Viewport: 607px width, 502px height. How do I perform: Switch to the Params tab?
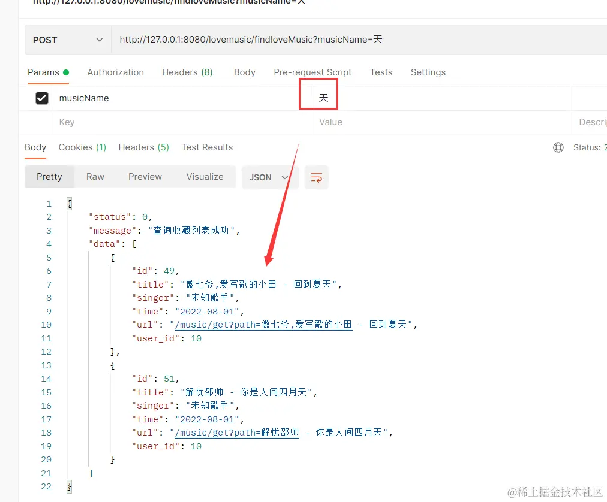(x=48, y=72)
